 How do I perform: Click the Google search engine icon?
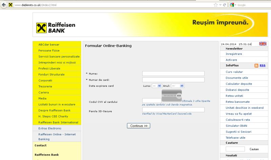tap(232, 5)
